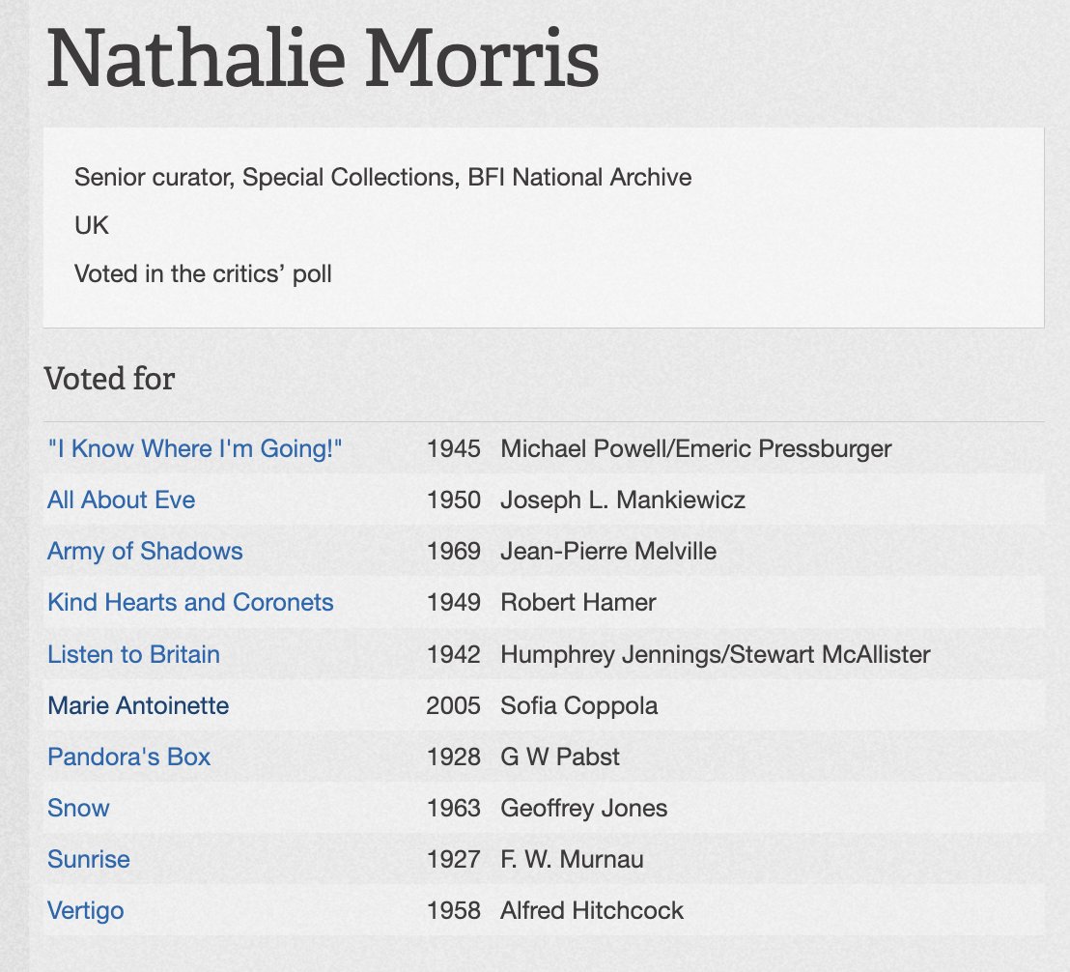Click the Voted in the critics' poll text

click(203, 273)
